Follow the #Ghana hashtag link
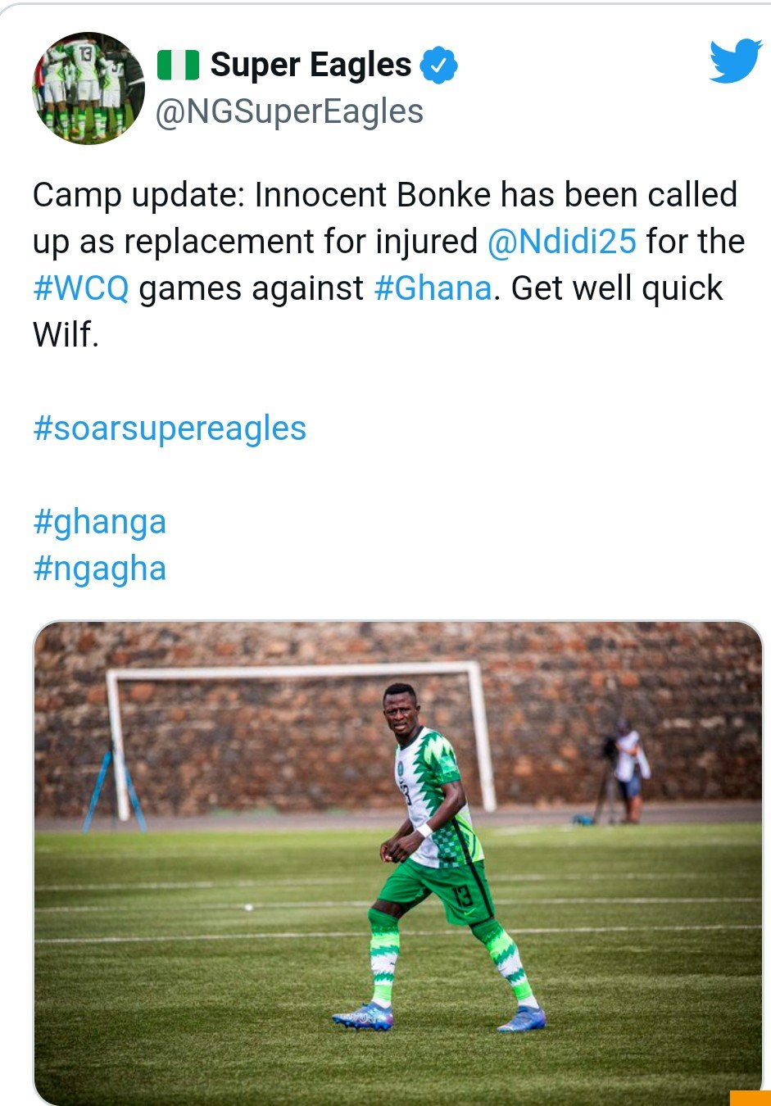 [x=433, y=288]
